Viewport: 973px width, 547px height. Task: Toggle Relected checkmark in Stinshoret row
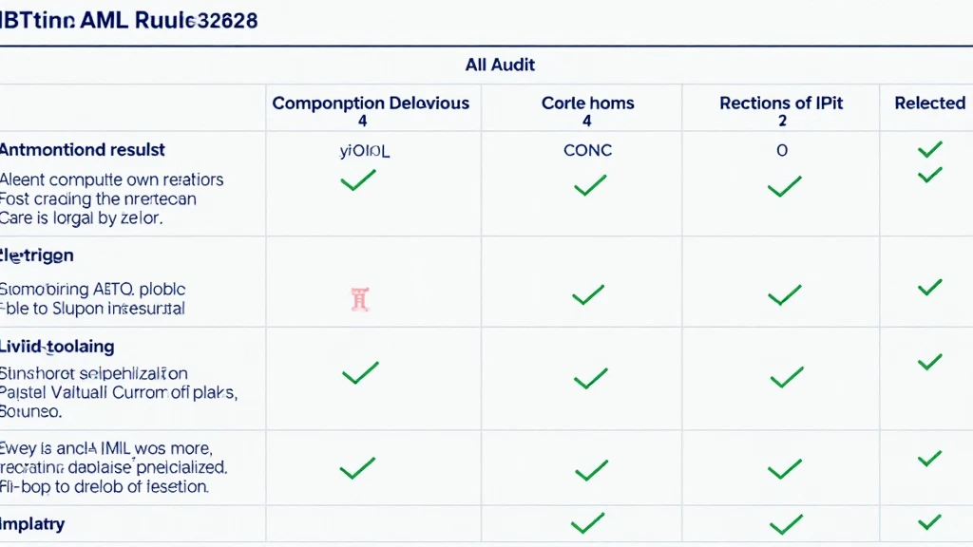(929, 362)
